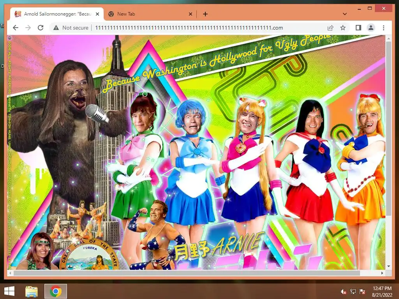Click the horizontal scroll left arrow

coord(10,273)
